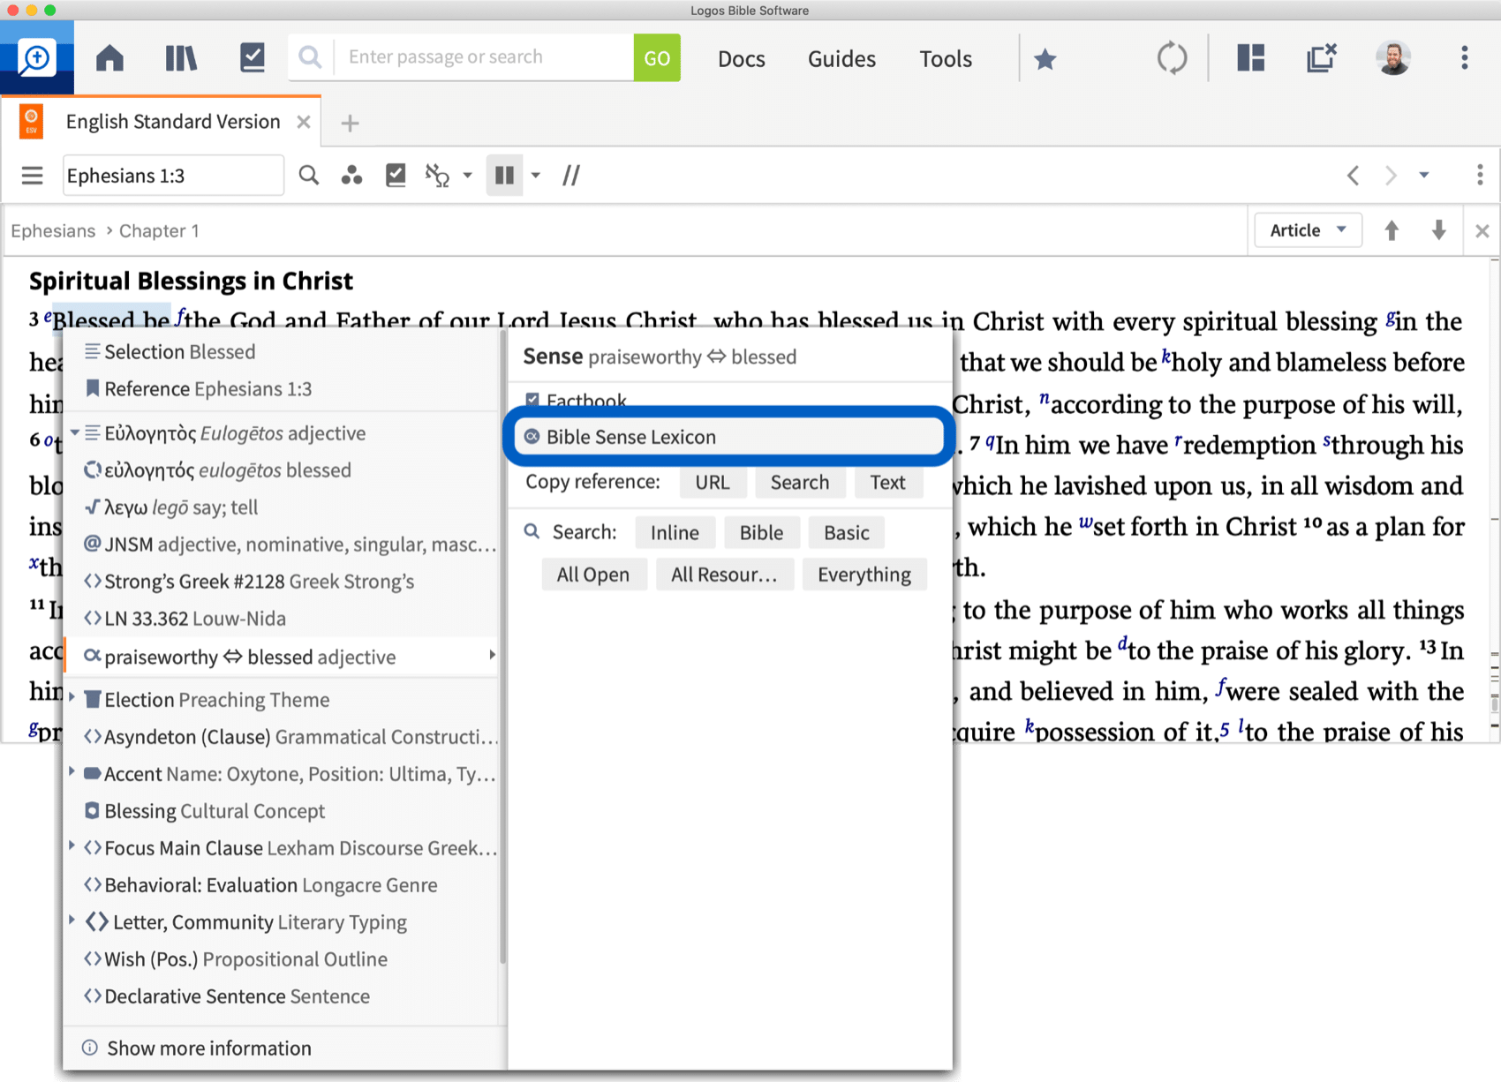Click the interlinear icon
This screenshot has height=1082, width=1501.
click(x=438, y=176)
